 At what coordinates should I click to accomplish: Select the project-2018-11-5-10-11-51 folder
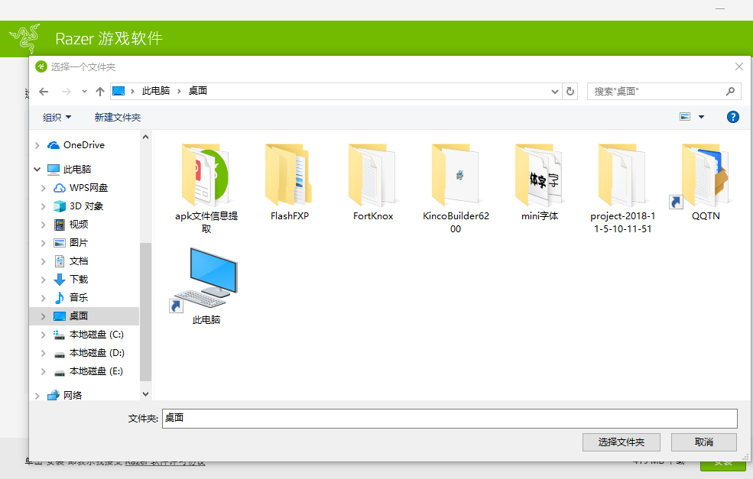[x=622, y=189]
